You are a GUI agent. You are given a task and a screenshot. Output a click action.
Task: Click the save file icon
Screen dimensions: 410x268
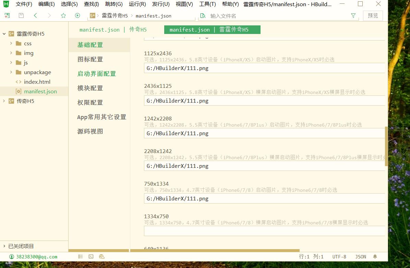coord(21,15)
